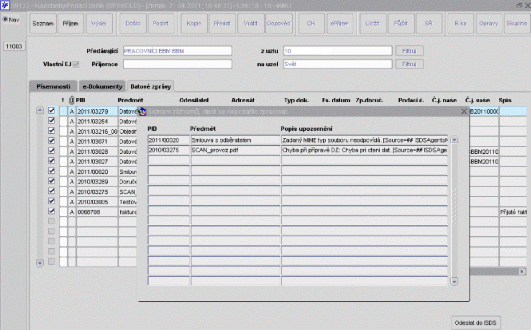Viewport: 531px width, 330px height.
Task: Click the Příjem toolbar button
Action: (x=71, y=23)
